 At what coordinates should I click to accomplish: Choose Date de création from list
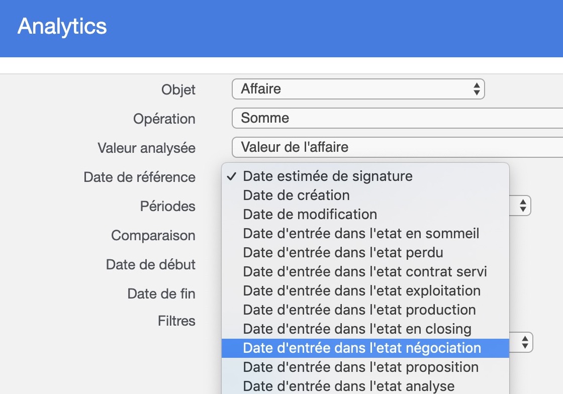(x=365, y=195)
